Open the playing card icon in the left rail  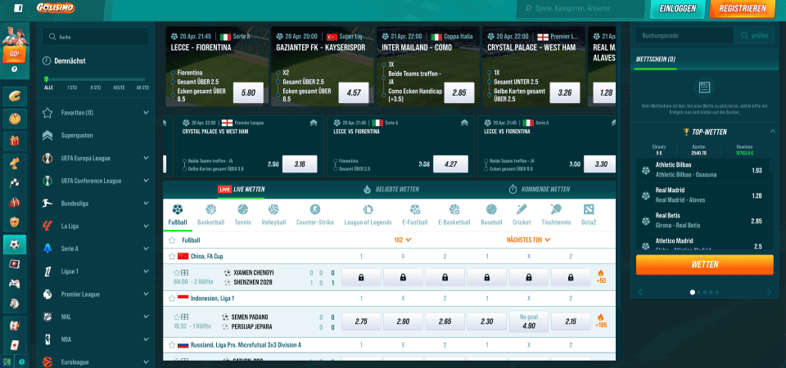pyautogui.click(x=15, y=345)
